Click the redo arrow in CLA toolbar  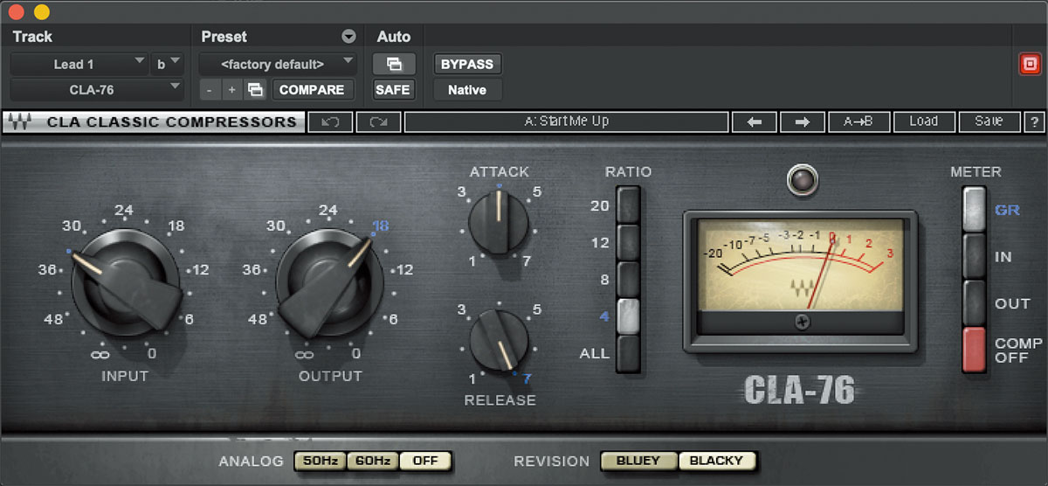(378, 121)
